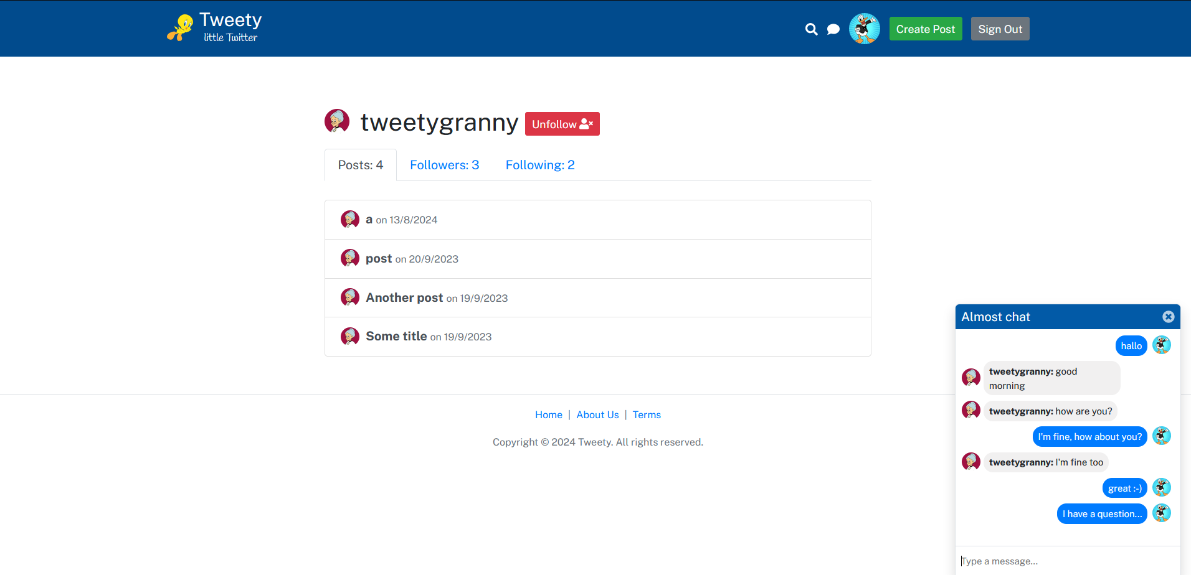The height and width of the screenshot is (575, 1191).
Task: Switch to the Following tab
Action: pyautogui.click(x=539, y=164)
